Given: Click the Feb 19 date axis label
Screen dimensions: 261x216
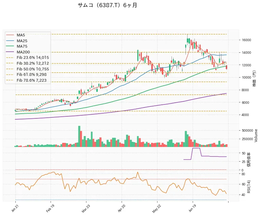Looking at the screenshot, I should [x=50, y=209].
